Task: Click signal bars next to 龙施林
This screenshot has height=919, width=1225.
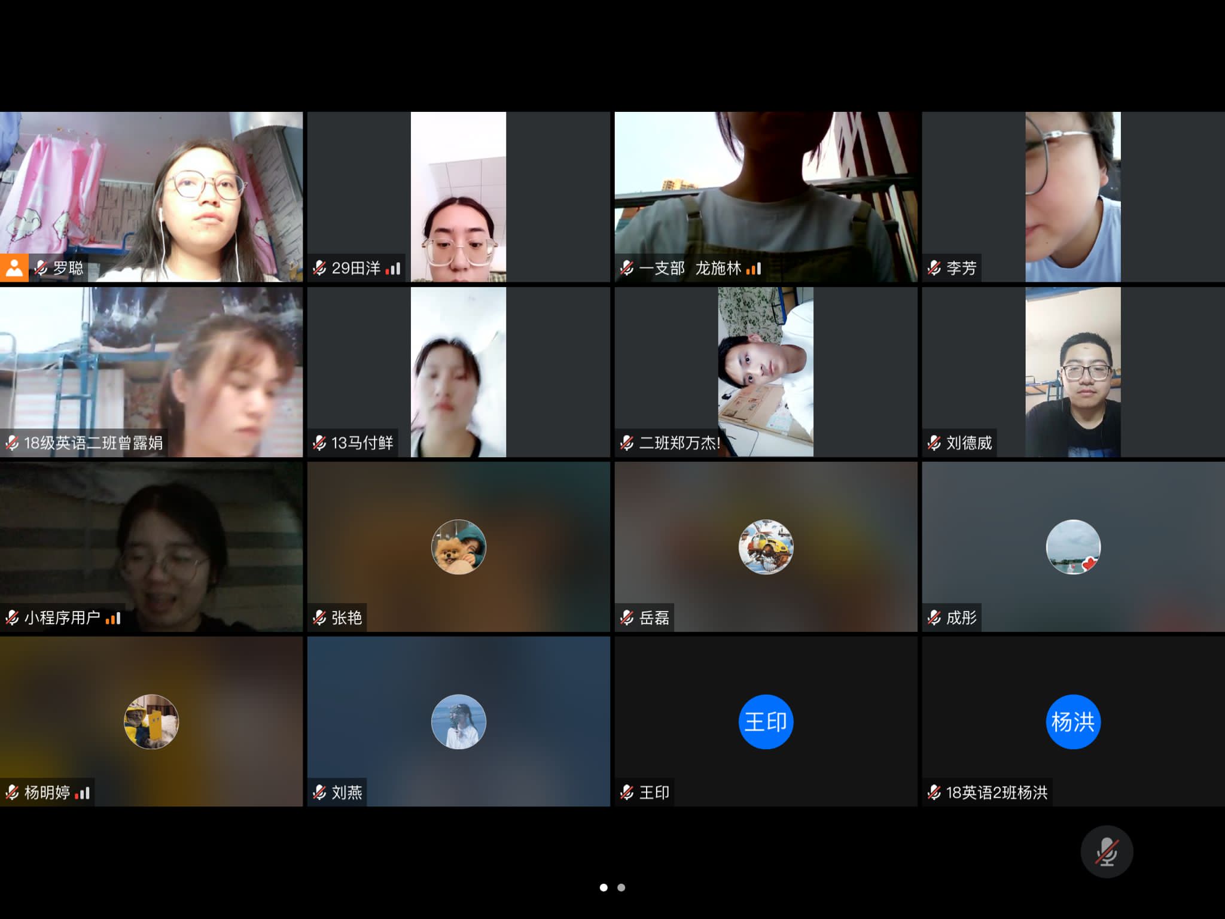Action: click(x=754, y=269)
